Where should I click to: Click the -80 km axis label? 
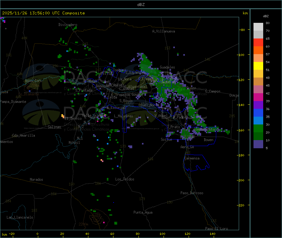(x=242, y=30)
